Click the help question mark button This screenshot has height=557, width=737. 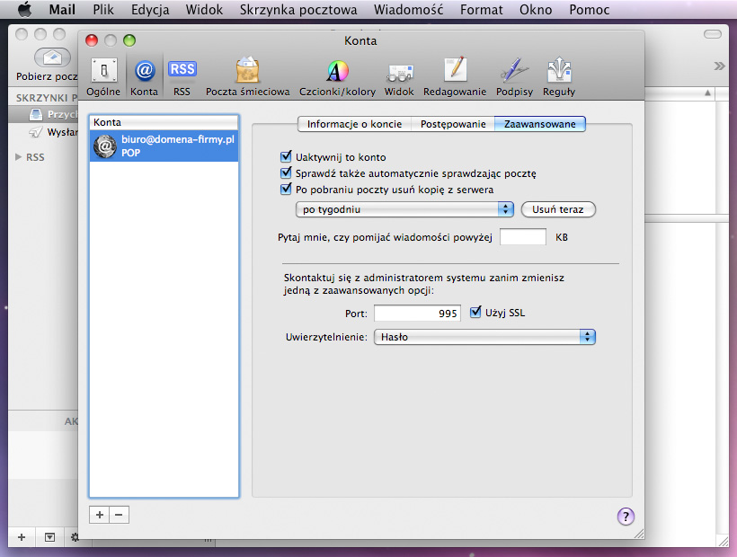coord(626,517)
